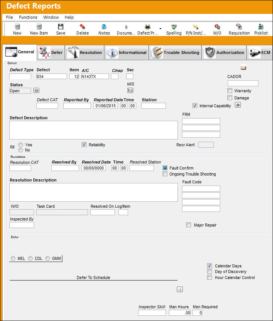Click the Picklist toolbar icon
Viewport: 273px width, 321px height.
261,27
